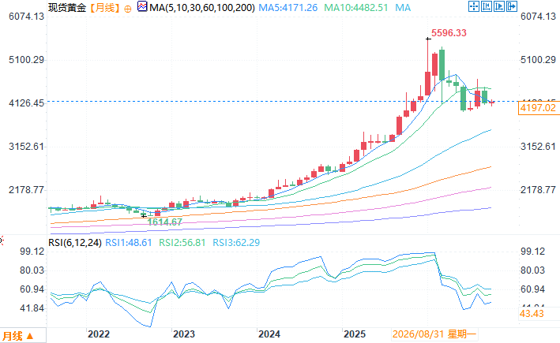
Task: Open MA(5,10,30,60,100,200) parameter settings
Action: pos(202,7)
